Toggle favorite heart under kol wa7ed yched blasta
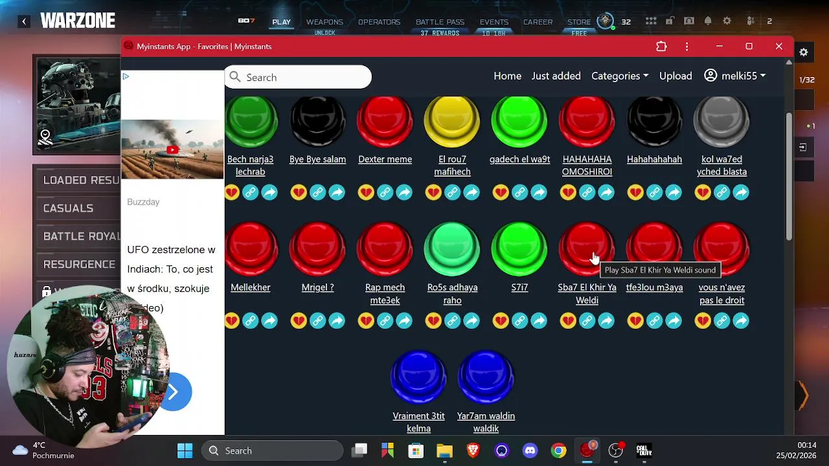 (x=703, y=192)
